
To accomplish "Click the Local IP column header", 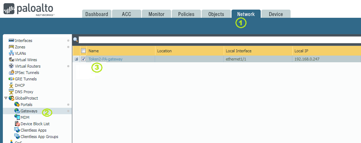I will click(x=327, y=51).
